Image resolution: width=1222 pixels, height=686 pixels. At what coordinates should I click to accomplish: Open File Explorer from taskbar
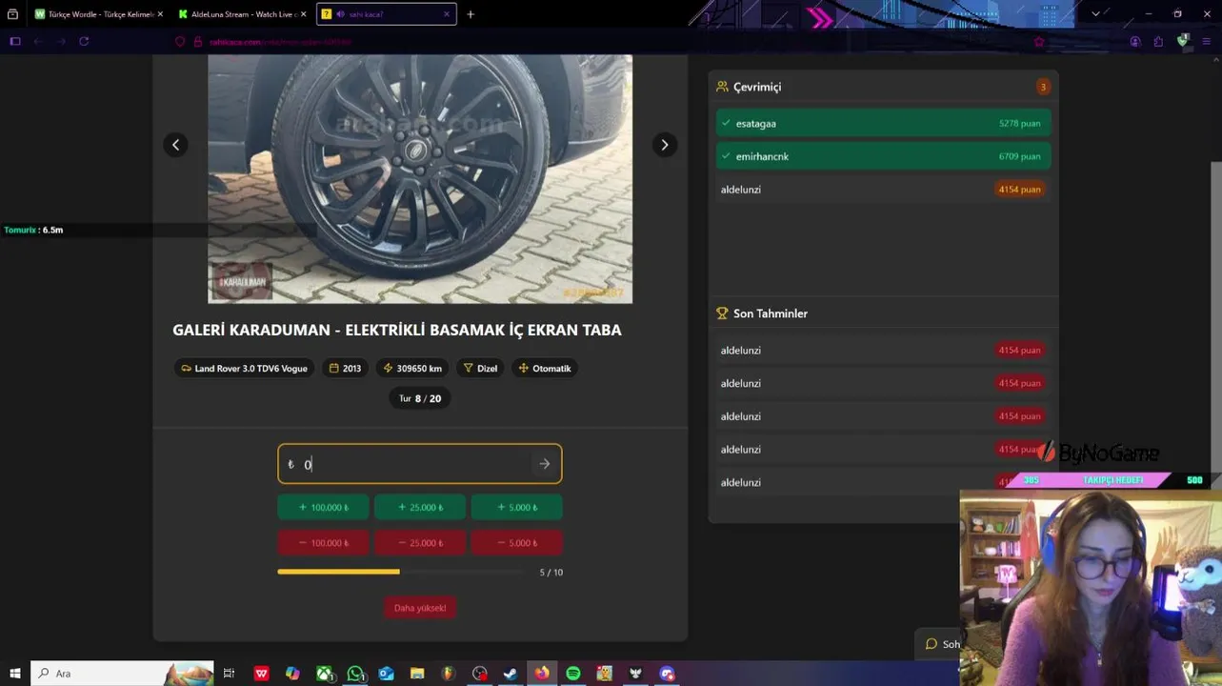417,674
